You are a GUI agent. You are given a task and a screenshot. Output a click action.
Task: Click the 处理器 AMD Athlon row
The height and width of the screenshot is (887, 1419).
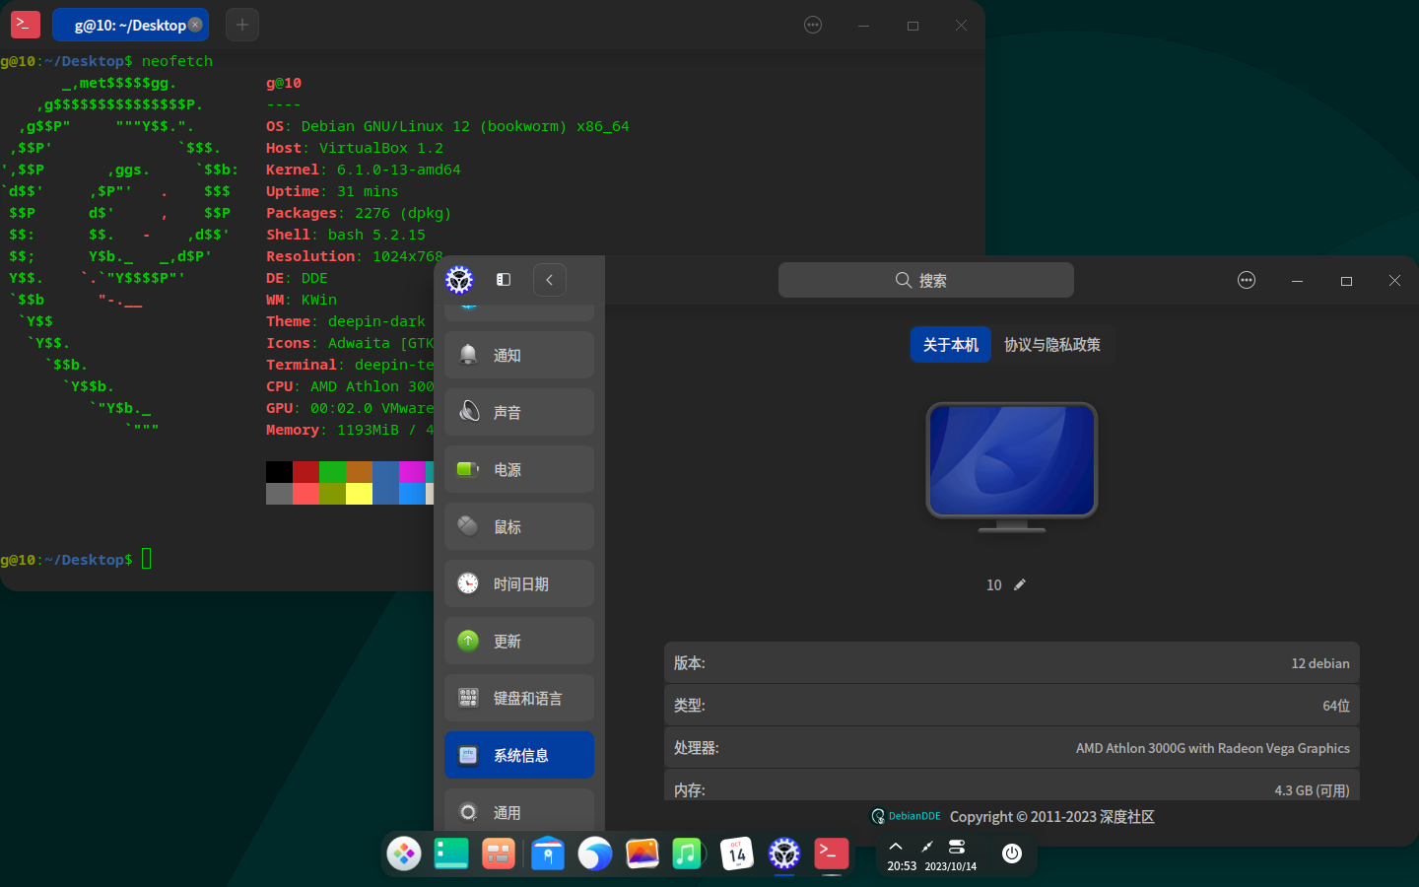click(x=1012, y=748)
